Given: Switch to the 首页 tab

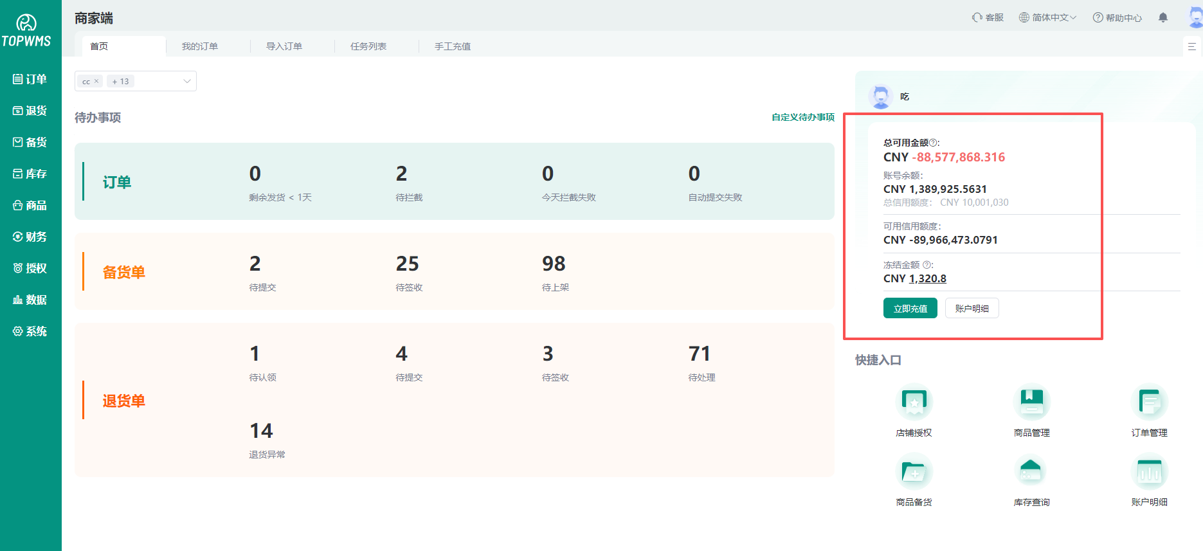Looking at the screenshot, I should (x=124, y=46).
